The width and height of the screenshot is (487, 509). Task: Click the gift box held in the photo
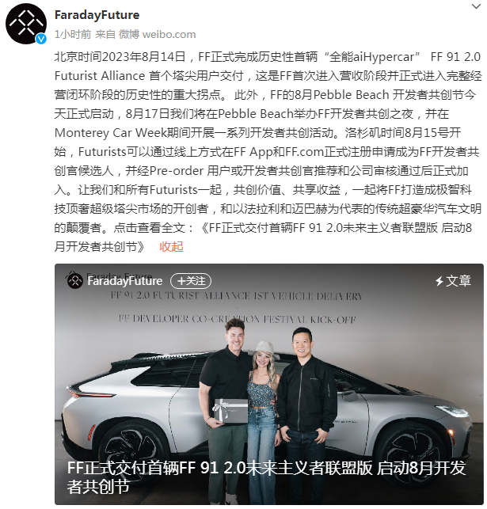point(230,411)
